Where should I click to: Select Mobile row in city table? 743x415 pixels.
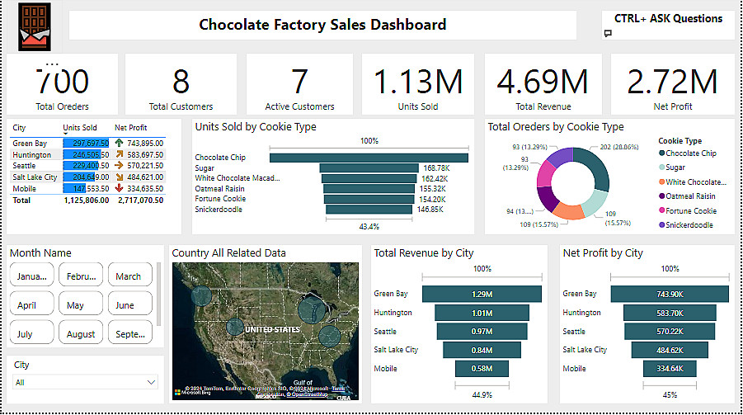pos(87,188)
